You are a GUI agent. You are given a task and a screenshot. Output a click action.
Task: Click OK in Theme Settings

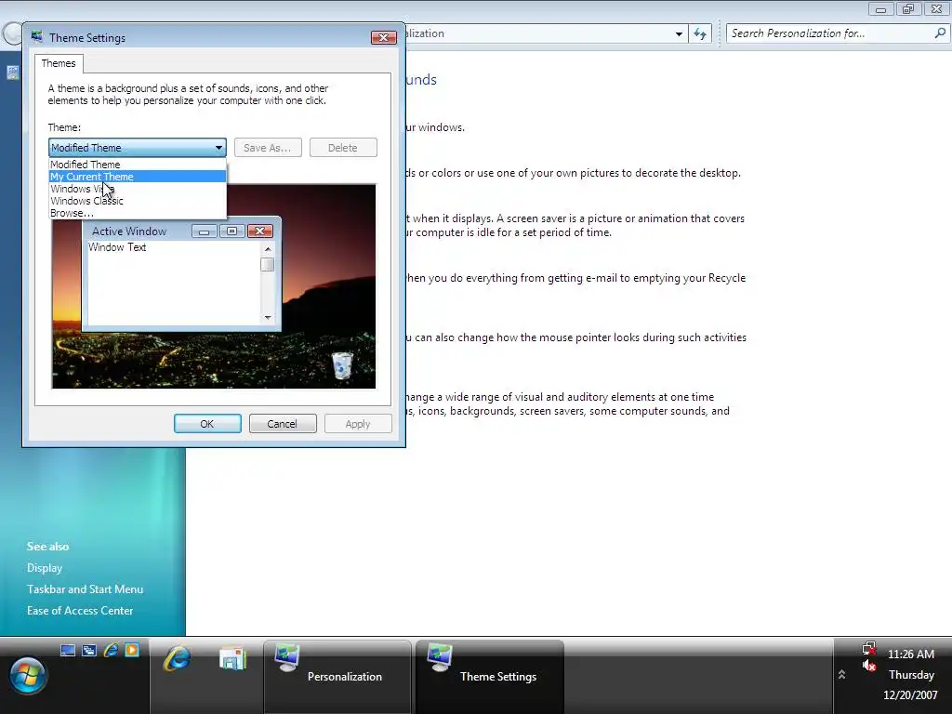click(207, 424)
